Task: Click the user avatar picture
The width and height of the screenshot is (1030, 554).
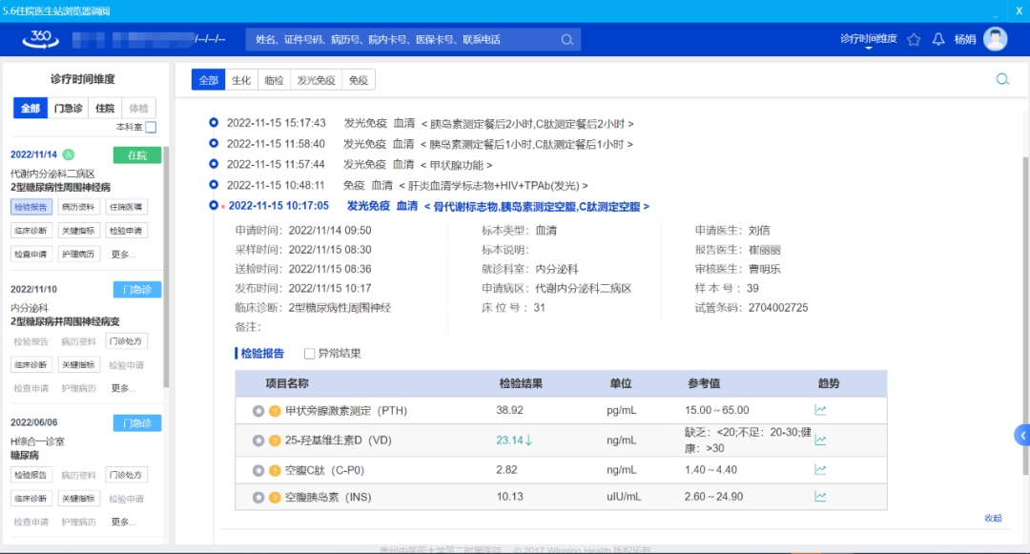Action: coord(995,39)
